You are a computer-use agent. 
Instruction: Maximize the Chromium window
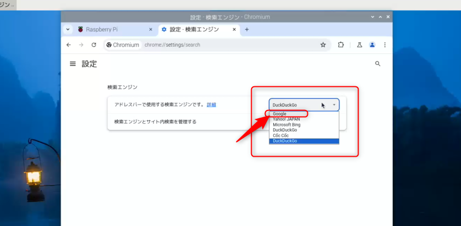pos(381,17)
